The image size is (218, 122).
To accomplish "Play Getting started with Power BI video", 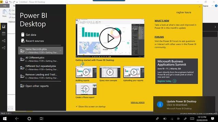I will tap(110, 38).
